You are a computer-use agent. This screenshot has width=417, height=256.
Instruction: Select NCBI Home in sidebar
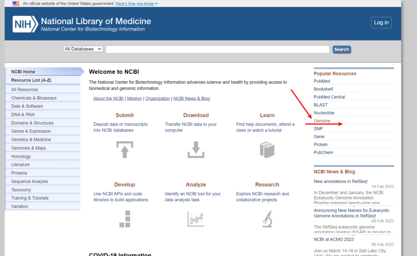pos(43,72)
